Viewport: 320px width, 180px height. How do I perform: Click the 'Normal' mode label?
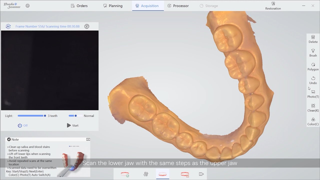(89, 116)
